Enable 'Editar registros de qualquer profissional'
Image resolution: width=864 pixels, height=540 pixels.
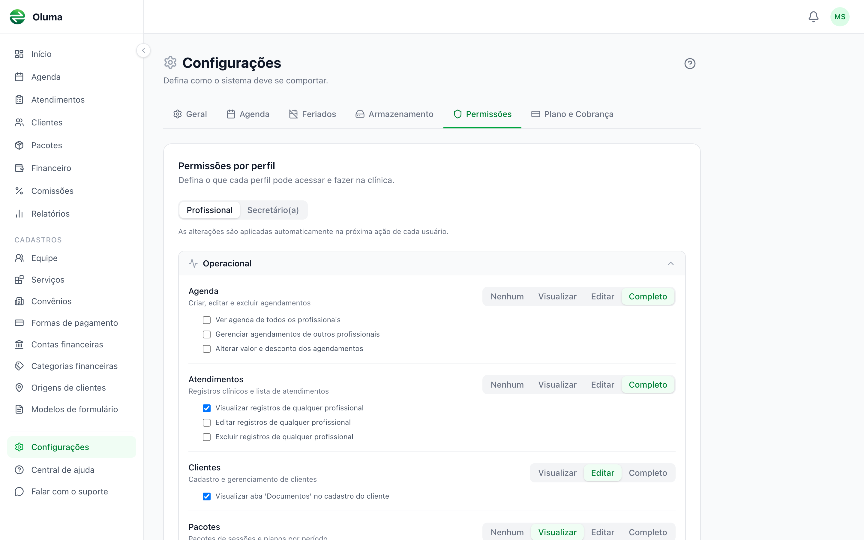point(207,422)
